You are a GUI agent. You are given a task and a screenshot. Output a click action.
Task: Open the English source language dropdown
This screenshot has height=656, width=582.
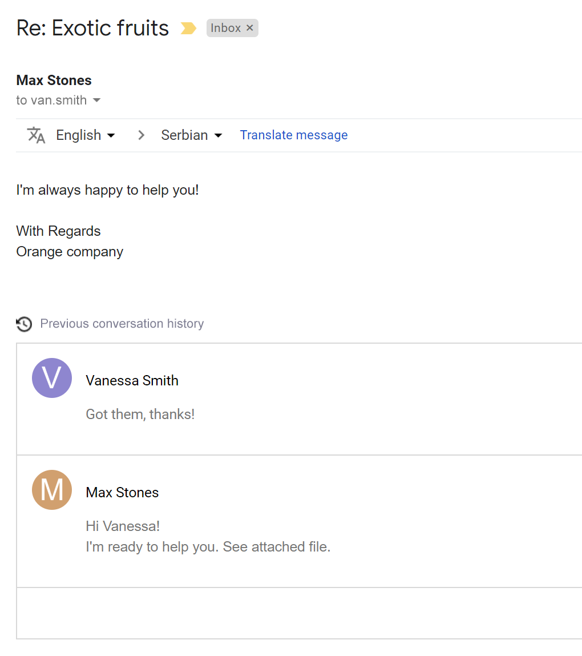click(x=85, y=135)
